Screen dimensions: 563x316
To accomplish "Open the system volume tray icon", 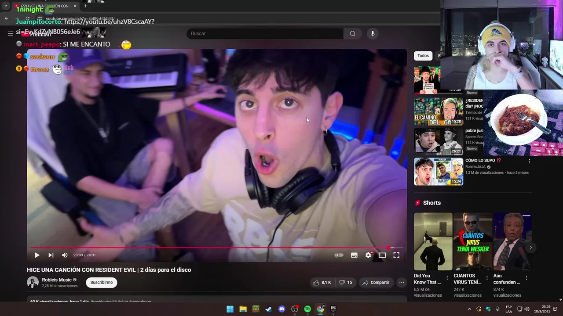I will pos(527,309).
